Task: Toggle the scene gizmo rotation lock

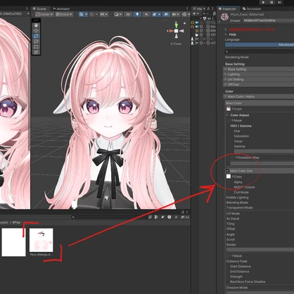Action: coord(185,23)
